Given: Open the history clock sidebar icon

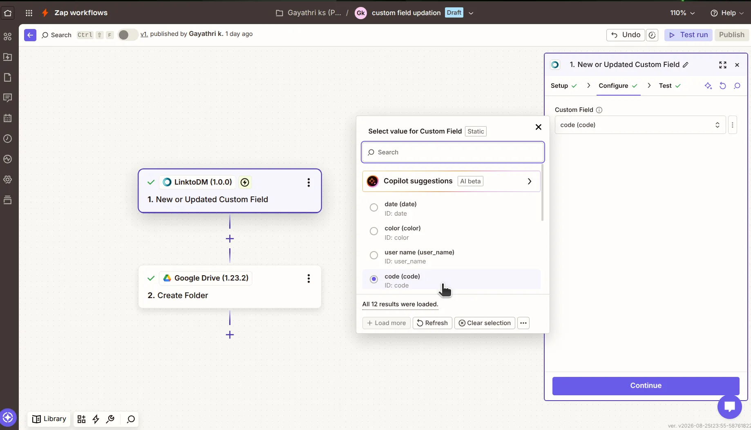Looking at the screenshot, I should (8, 139).
